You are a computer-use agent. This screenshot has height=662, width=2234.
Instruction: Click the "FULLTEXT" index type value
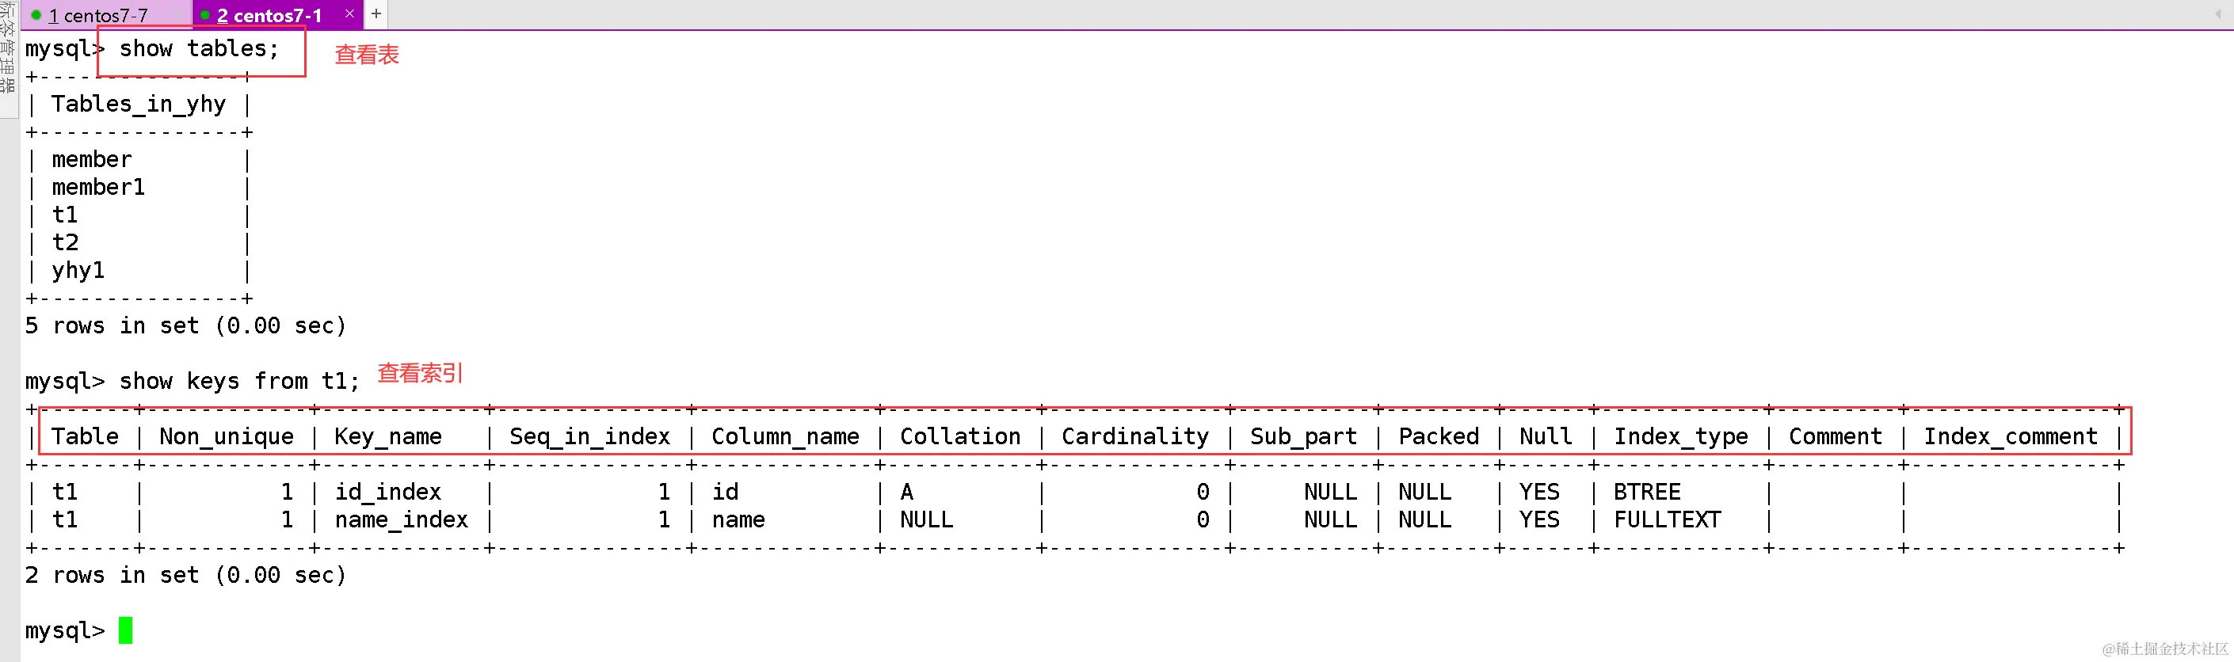tap(1666, 520)
